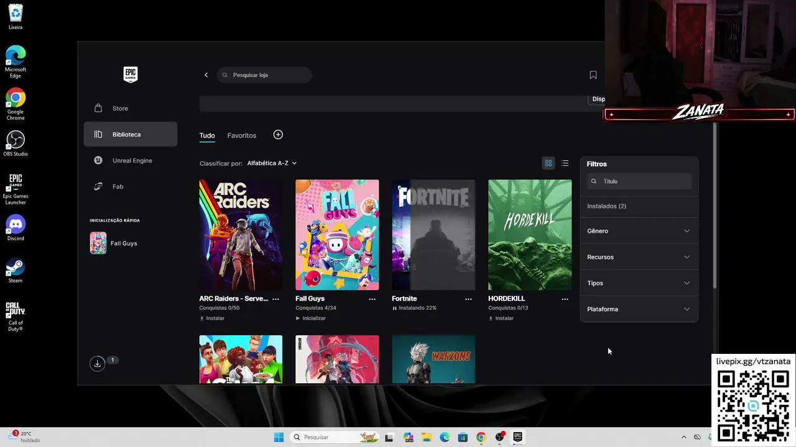Open Microsoft Store from the taskbar
This screenshot has height=447, width=796.
pos(463,437)
